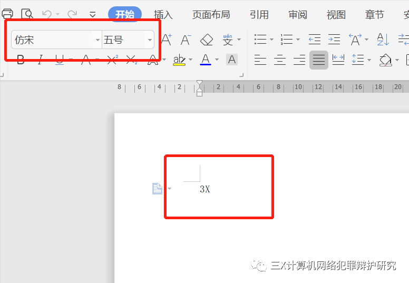Undo the last action

pyautogui.click(x=47, y=14)
